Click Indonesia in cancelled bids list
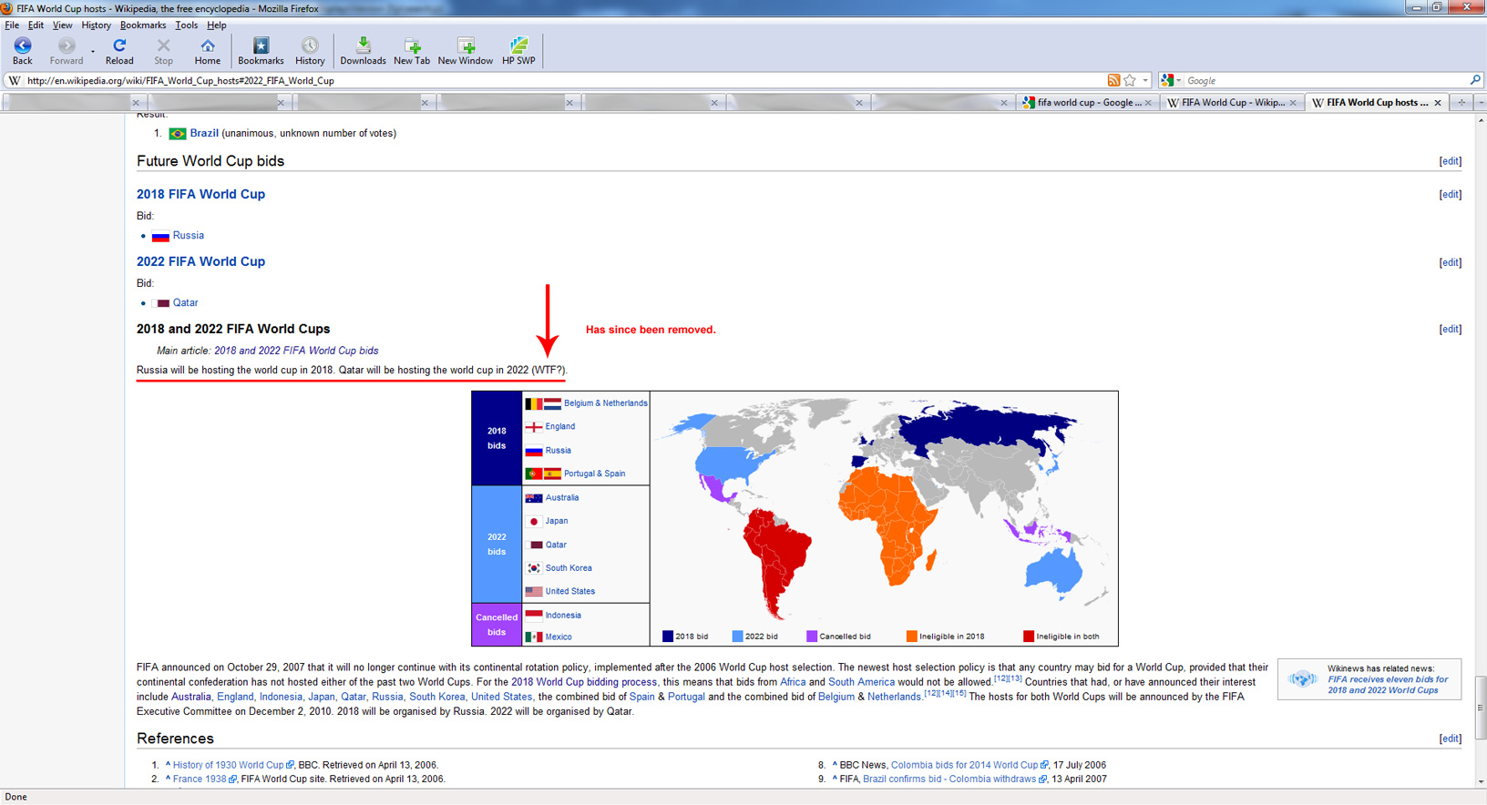 pos(562,615)
